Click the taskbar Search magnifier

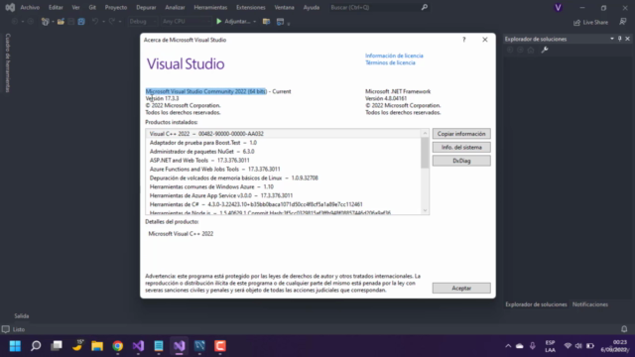click(x=36, y=346)
